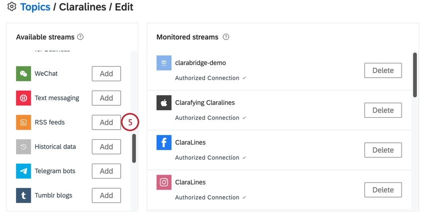The height and width of the screenshot is (212, 424).
Task: Click the settings gear icon beside Topics
Action: (11, 6)
